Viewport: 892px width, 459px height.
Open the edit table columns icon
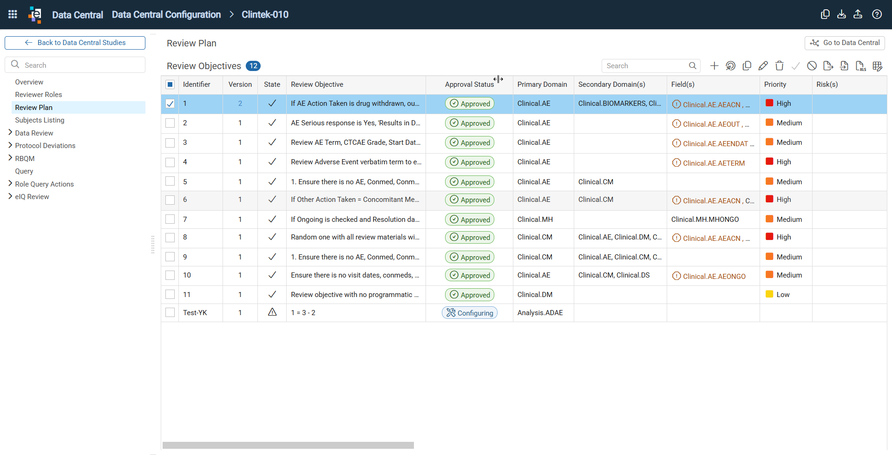coord(878,66)
